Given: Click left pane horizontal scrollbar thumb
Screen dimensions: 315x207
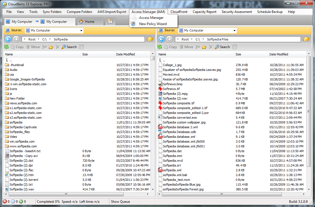Looking at the screenshot, I should 66,194.
